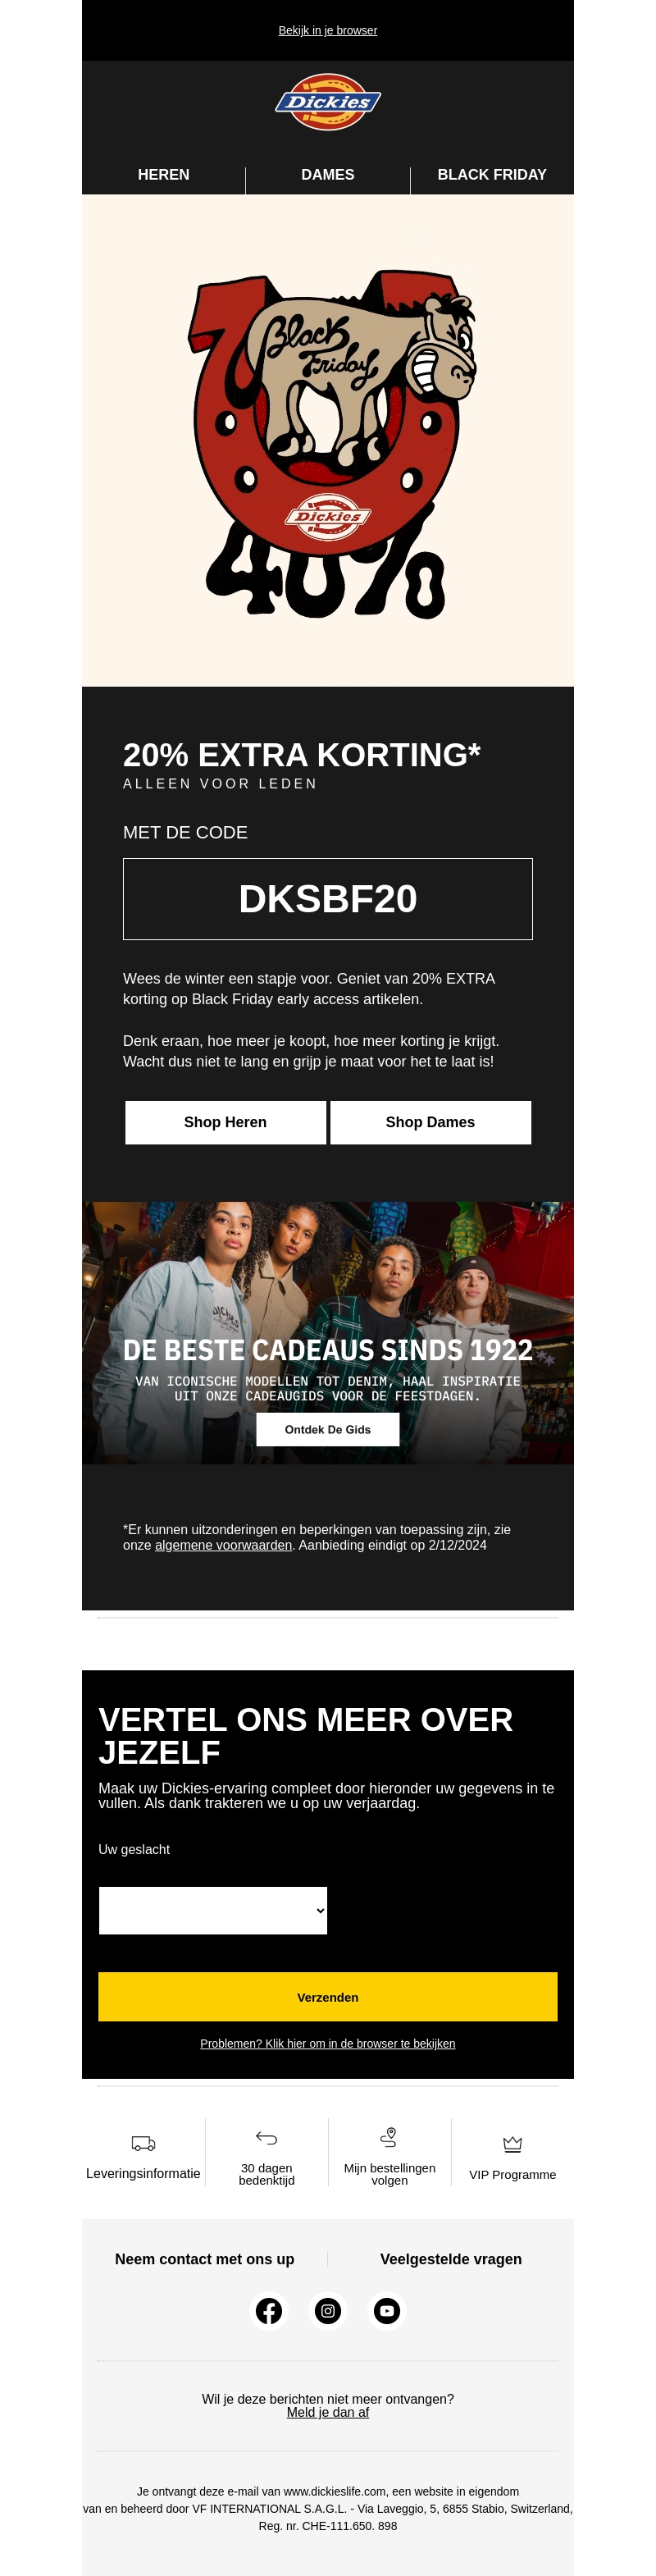The width and height of the screenshot is (656, 2576).
Task: Open the Facebook social icon
Action: (268, 2310)
